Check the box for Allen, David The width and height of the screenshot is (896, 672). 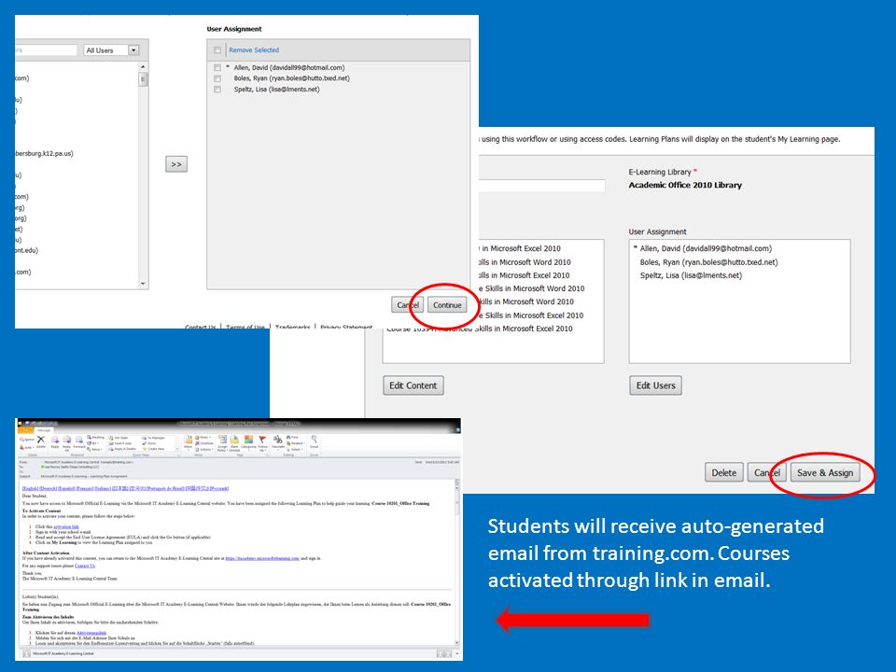coord(217,67)
